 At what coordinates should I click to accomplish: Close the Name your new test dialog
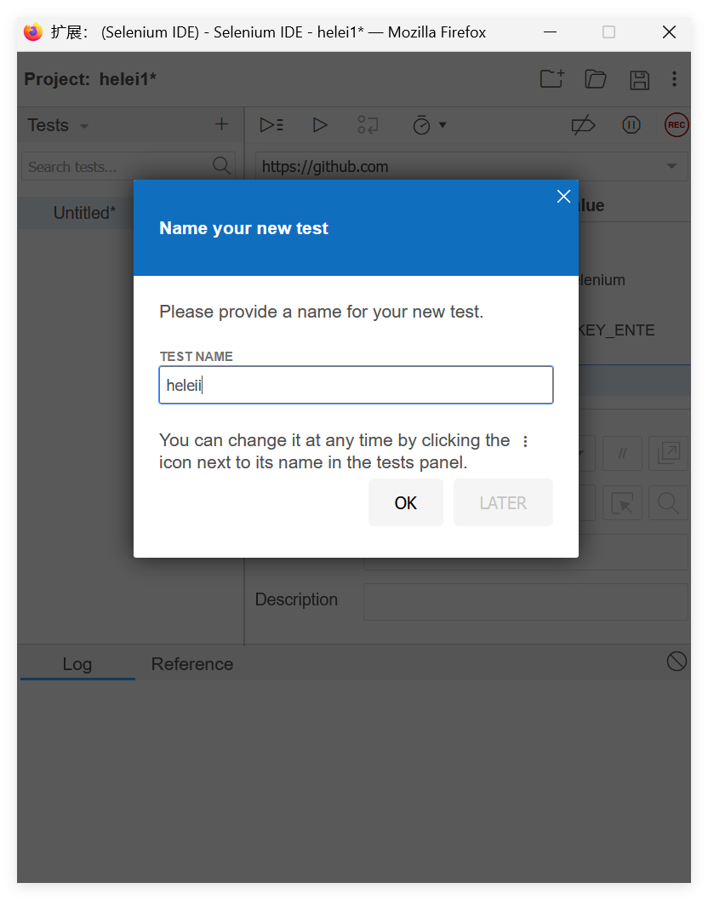tap(563, 197)
